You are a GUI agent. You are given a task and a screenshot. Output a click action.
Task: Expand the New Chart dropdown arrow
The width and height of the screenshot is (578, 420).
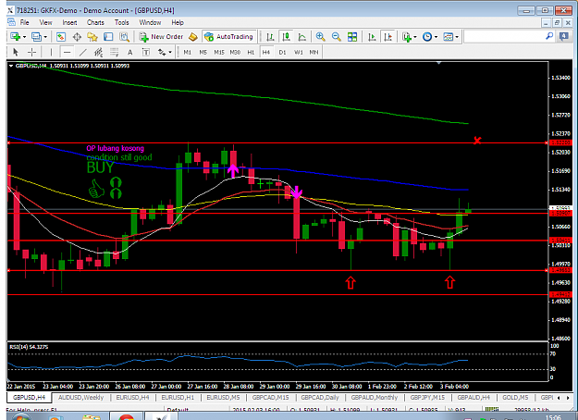click(24, 37)
